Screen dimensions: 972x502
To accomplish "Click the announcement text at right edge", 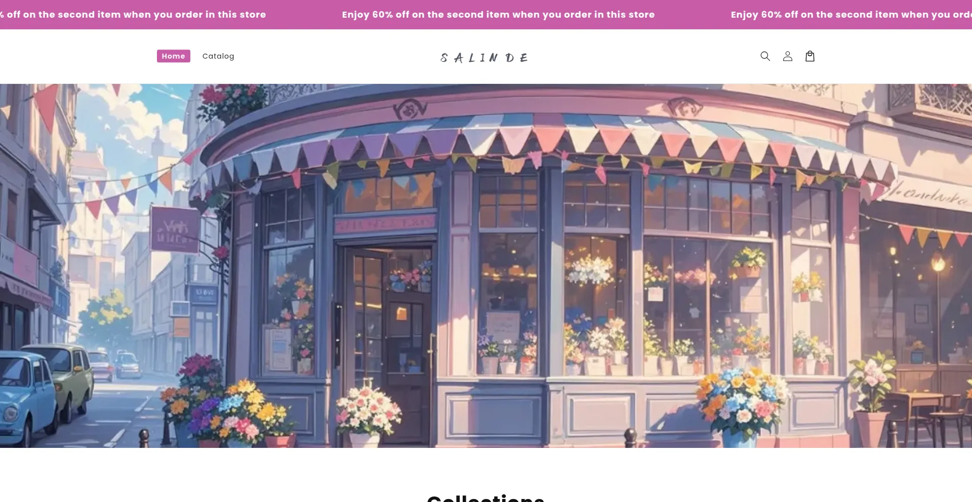I will [851, 15].
